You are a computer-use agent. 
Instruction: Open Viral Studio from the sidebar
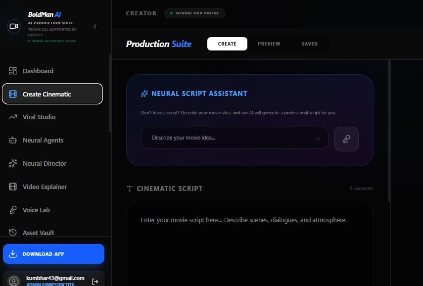tap(52, 117)
